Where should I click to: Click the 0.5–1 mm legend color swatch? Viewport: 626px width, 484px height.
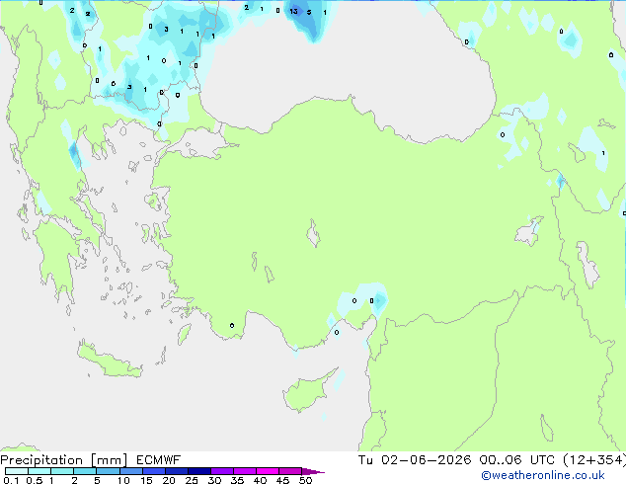point(39,471)
